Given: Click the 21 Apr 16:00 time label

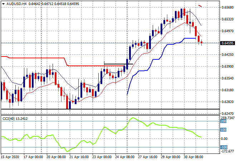Looking at the screenshot, I should tap(79, 157).
